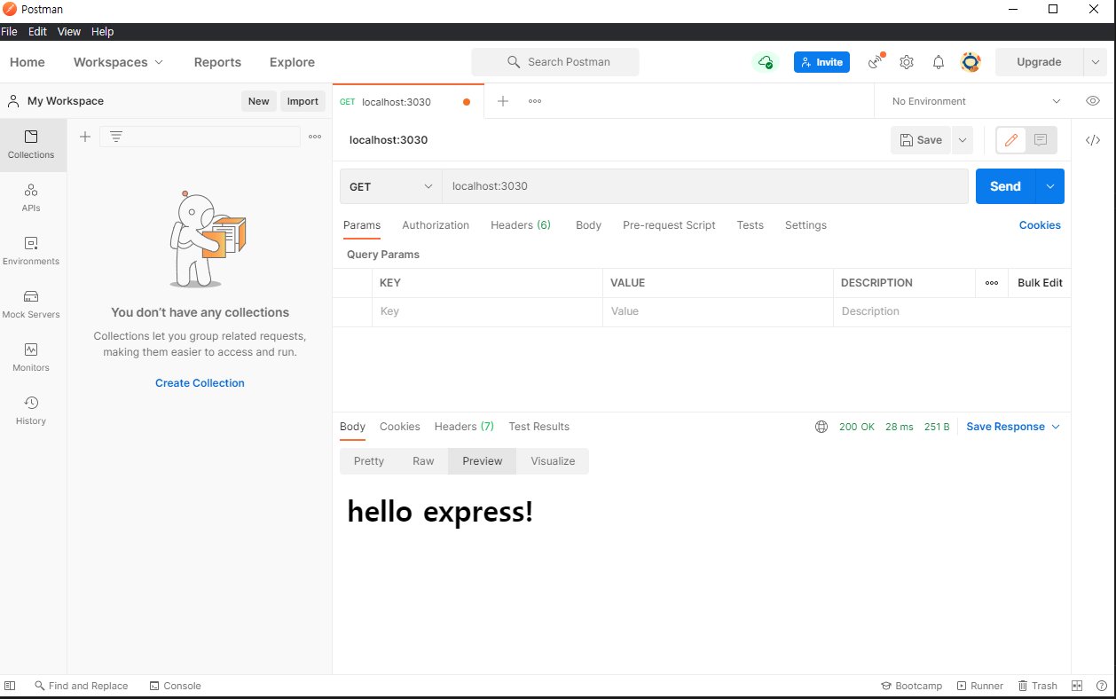Expand the Workspaces dropdown
Screen dimensions: 1116x699
coord(119,62)
